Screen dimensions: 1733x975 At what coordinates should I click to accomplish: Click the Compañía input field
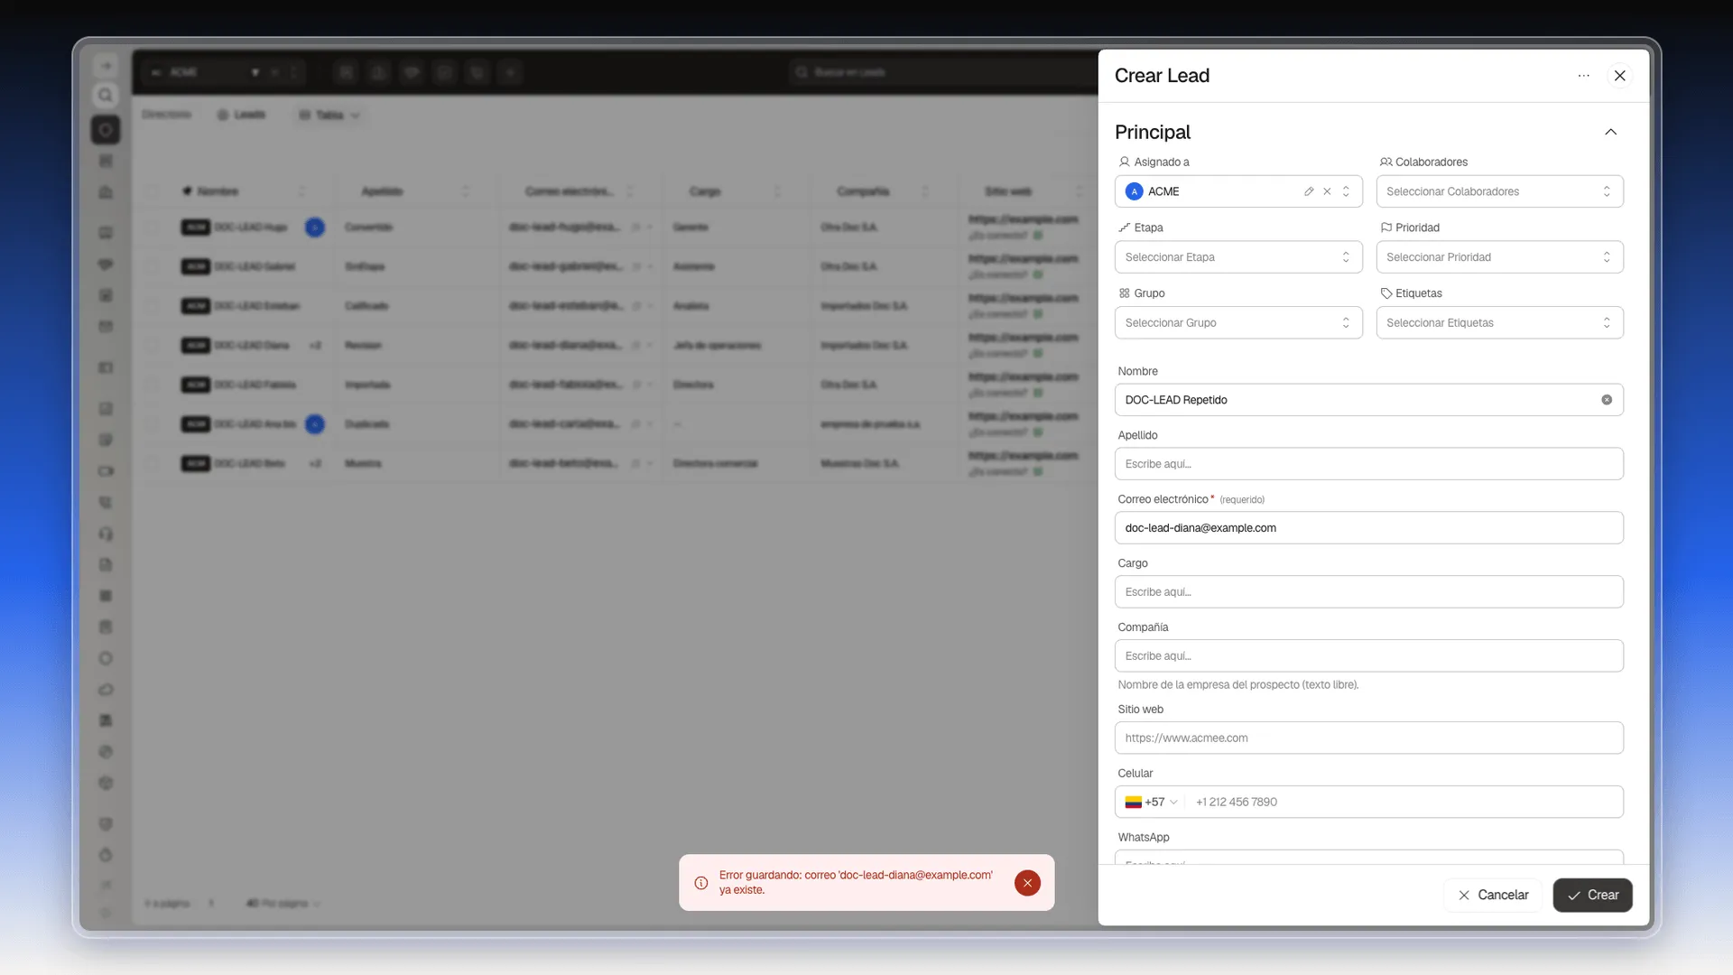[1368, 656]
